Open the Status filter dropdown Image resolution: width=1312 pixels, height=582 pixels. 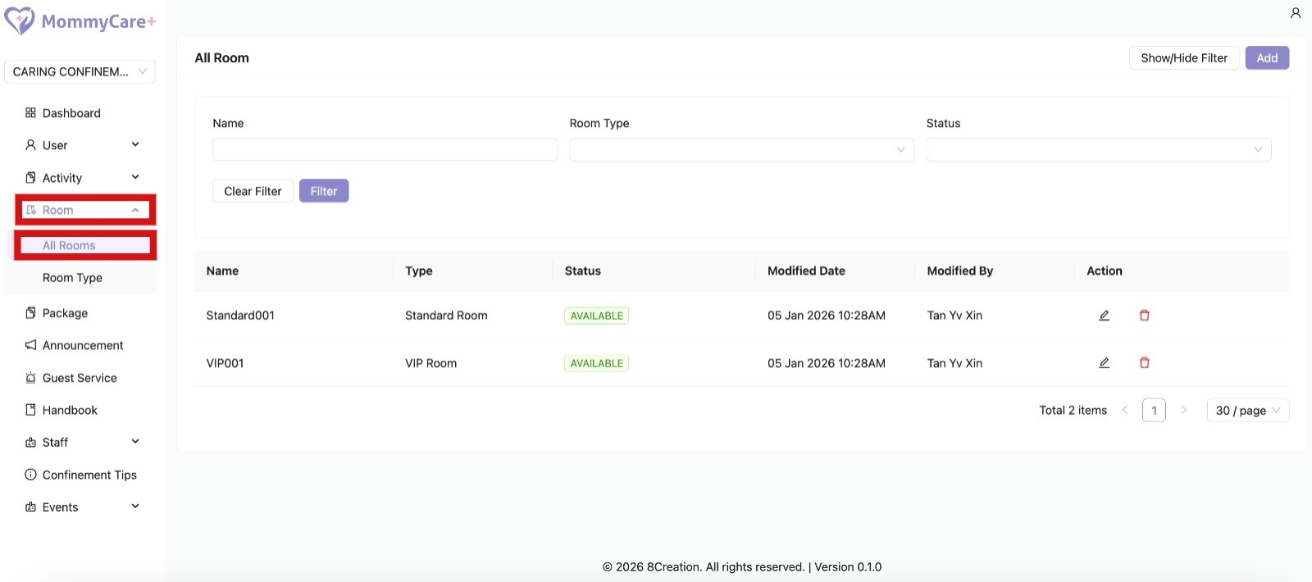click(1098, 149)
